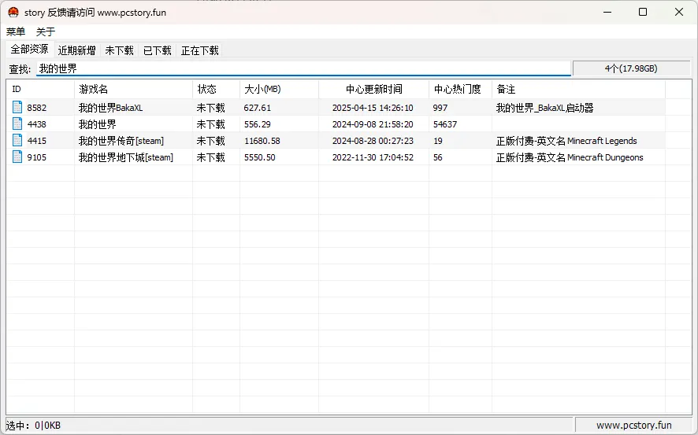698x435 pixels.
Task: Click the size value 11680.58
Action: 262,141
